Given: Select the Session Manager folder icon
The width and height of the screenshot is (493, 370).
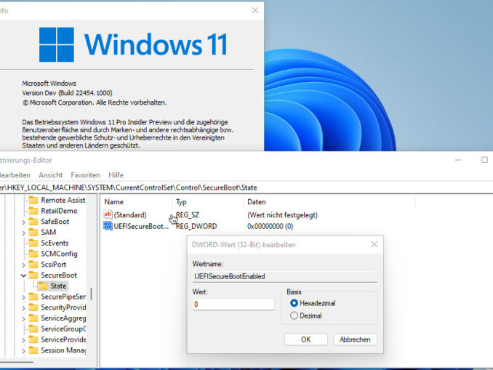Looking at the screenshot, I should point(33,350).
